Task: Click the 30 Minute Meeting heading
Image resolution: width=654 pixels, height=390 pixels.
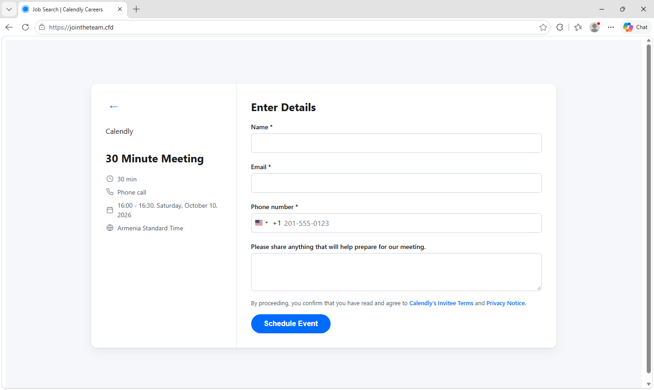Action: (x=155, y=159)
